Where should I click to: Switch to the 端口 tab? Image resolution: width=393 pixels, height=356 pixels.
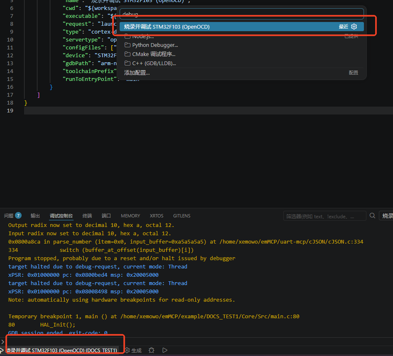tap(106, 216)
